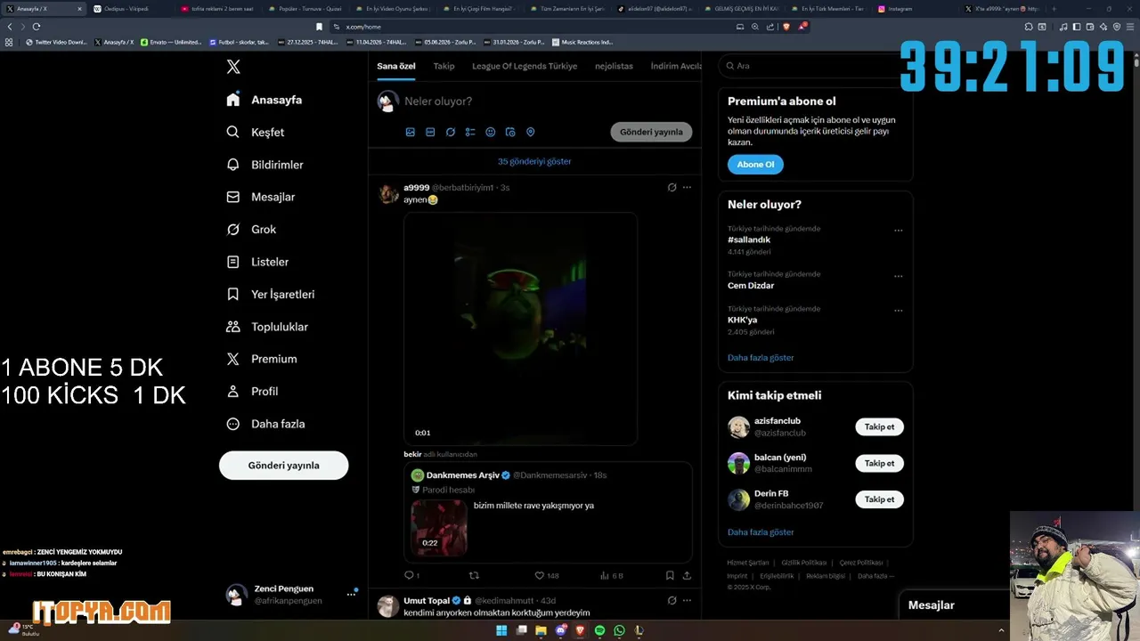Open League Of Legends Türkiye tab

coord(525,66)
